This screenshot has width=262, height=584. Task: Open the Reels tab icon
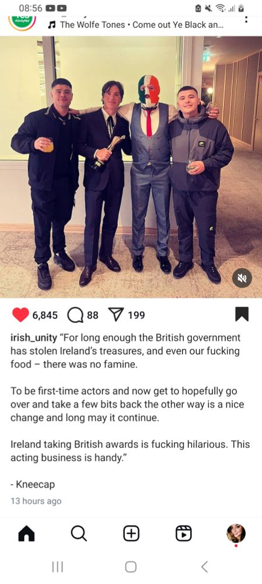coord(183,534)
